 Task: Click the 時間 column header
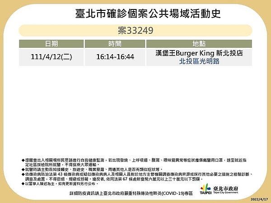click(x=115, y=44)
